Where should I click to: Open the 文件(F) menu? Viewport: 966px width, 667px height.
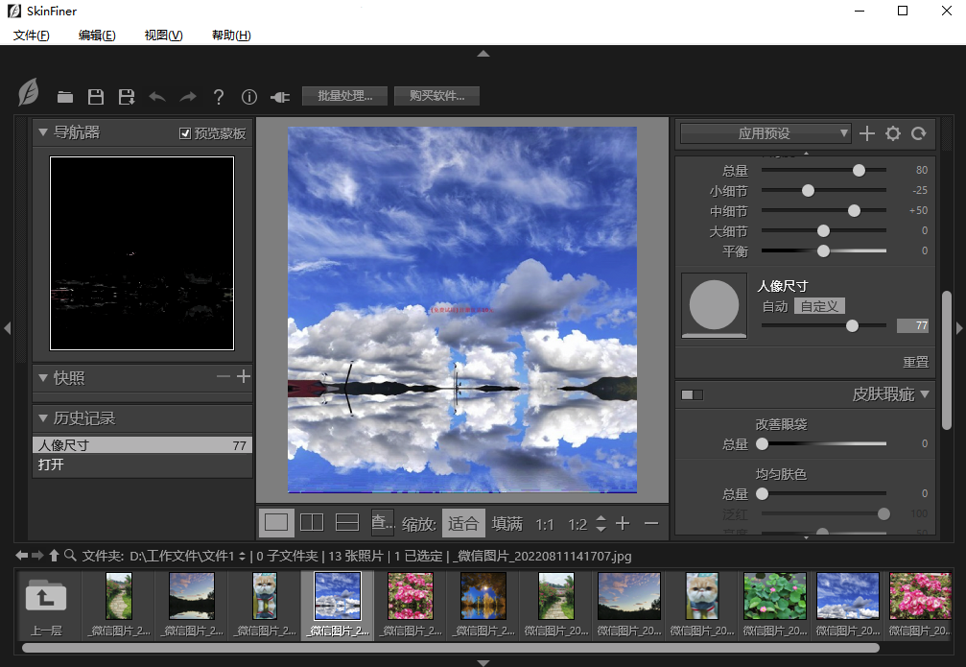click(32, 36)
